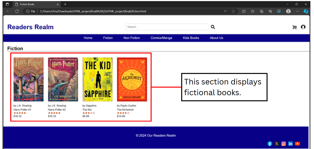Image resolution: width=314 pixels, height=149 pixels.
Task: Open the Facebook icon in footer
Action: pyautogui.click(x=270, y=143)
